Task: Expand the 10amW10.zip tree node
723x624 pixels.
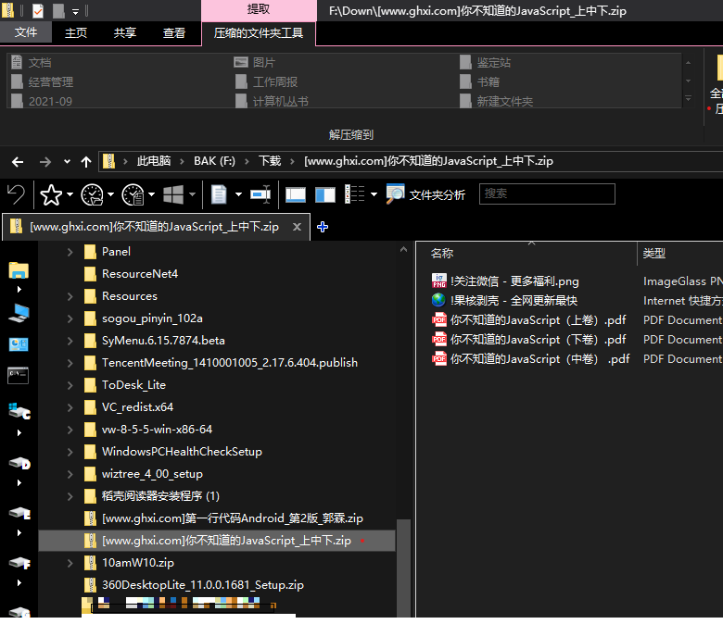Action: click(70, 563)
